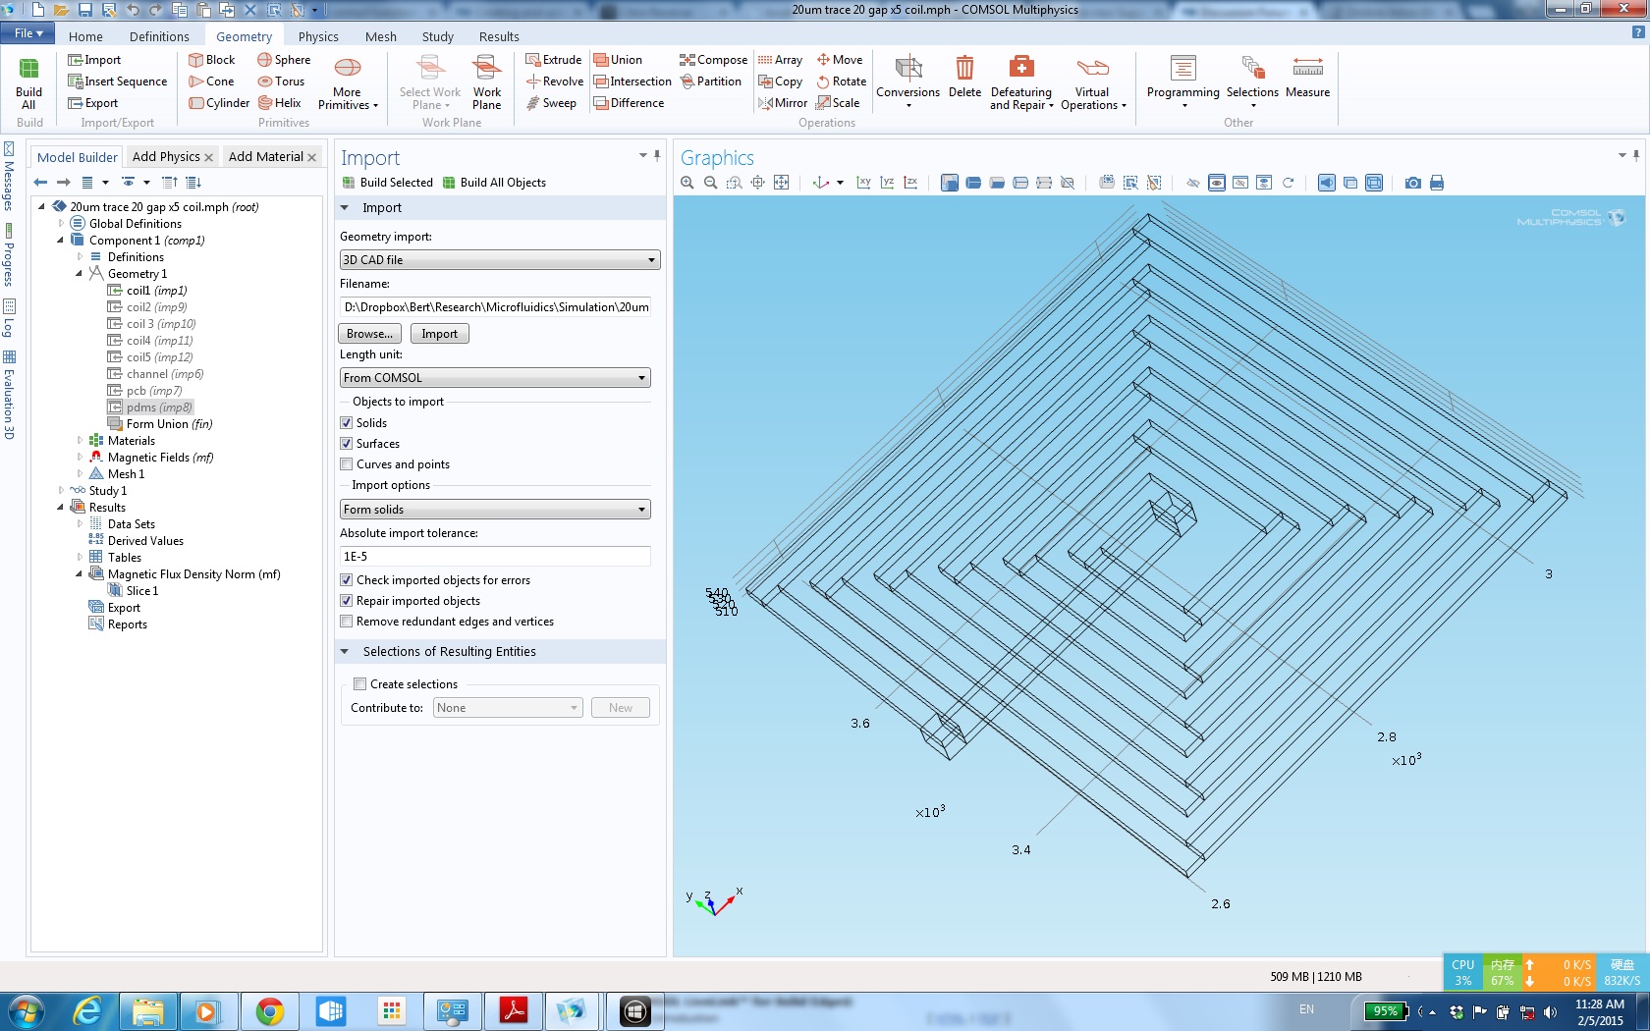Click the Zoom In graphics icon

687,183
